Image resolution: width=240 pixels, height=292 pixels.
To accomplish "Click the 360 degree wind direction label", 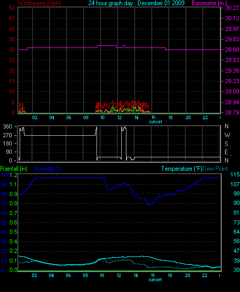I will pyautogui.click(x=7, y=126).
